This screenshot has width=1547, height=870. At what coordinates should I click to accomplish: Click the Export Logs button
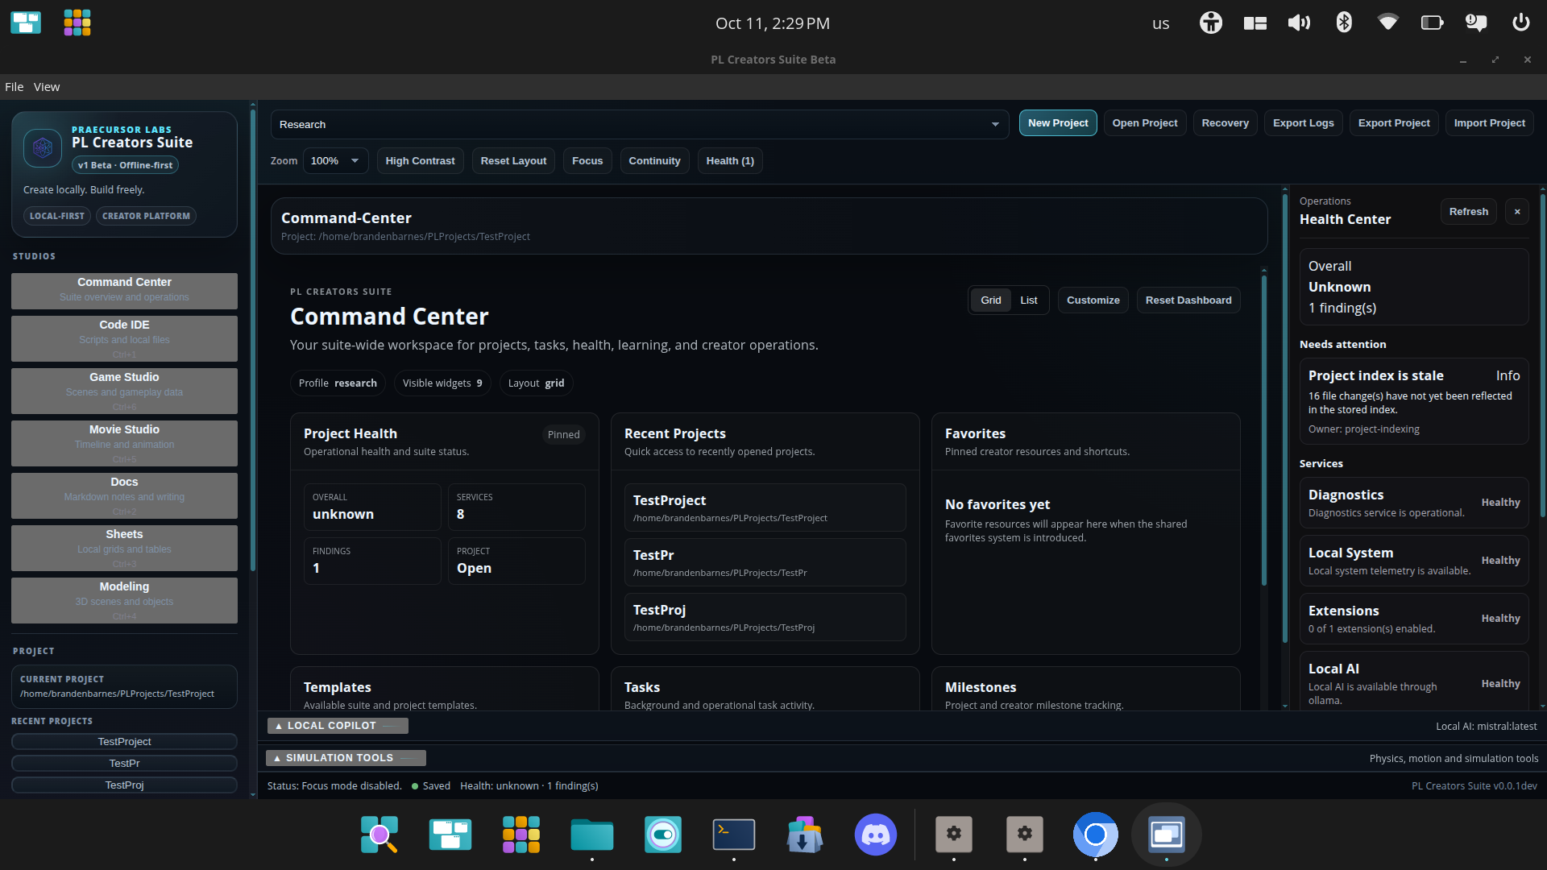point(1303,123)
